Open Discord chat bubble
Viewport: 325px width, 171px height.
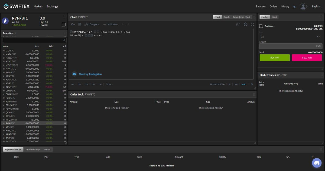(317, 163)
